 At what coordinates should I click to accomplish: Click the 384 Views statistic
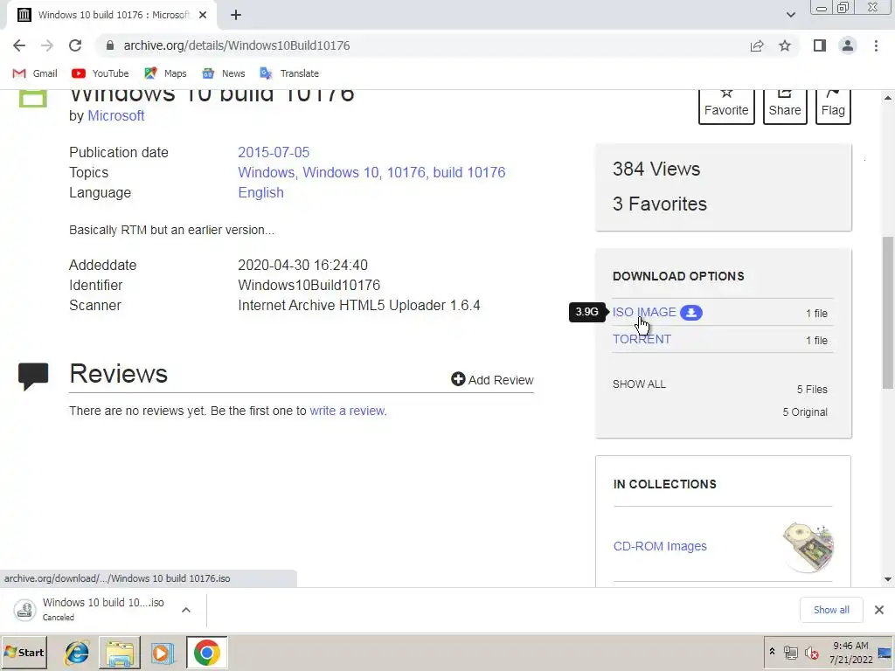click(656, 169)
